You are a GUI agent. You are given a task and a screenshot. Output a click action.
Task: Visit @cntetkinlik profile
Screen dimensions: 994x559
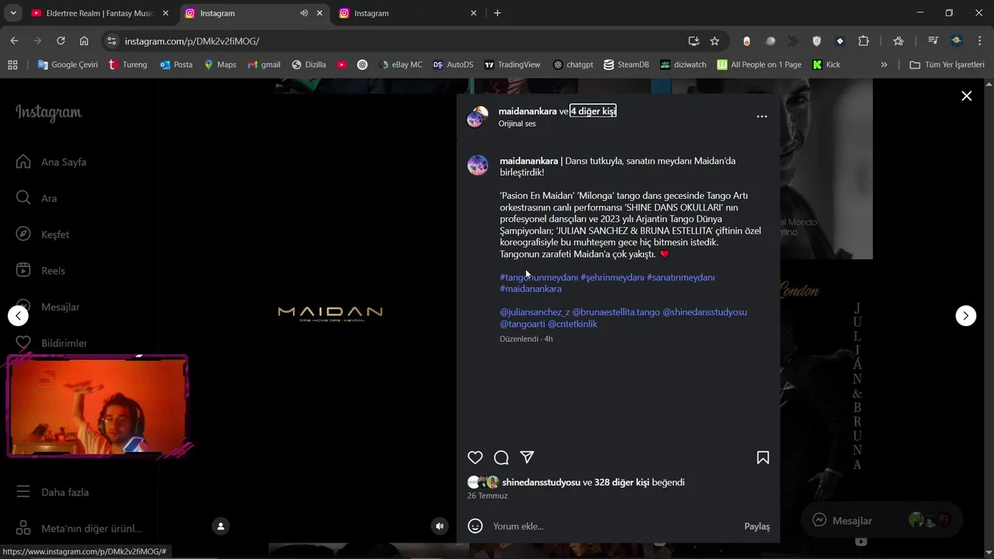coord(572,324)
